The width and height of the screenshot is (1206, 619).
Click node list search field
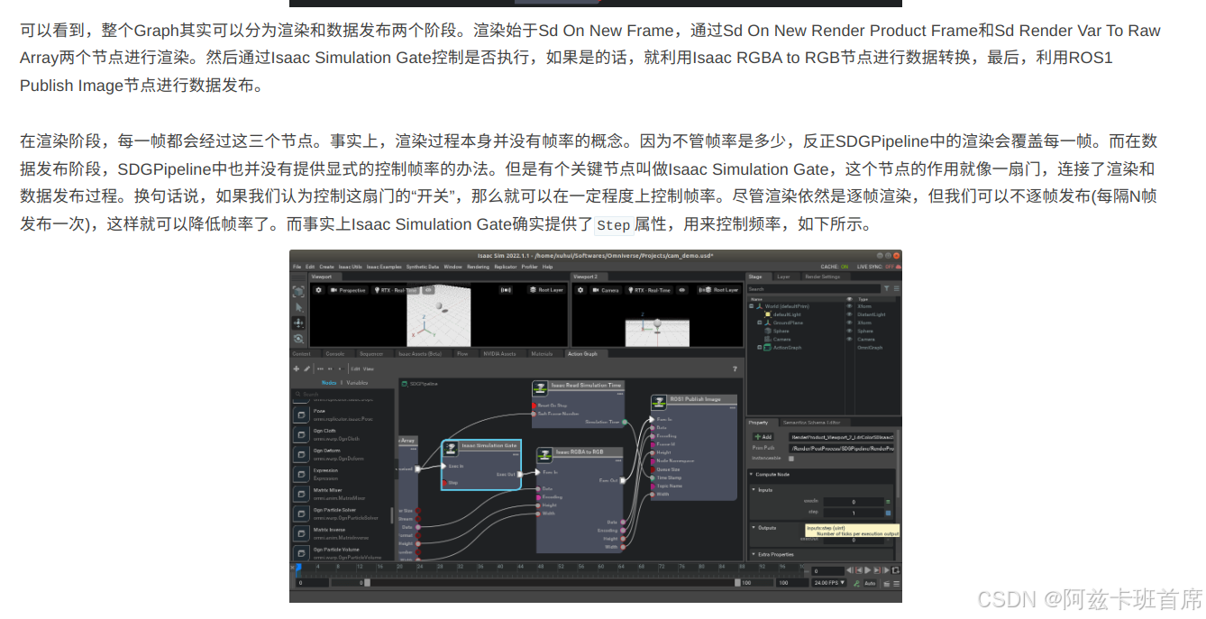[x=343, y=394]
